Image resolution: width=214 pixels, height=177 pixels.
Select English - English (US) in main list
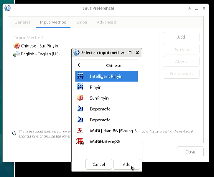tap(85, 54)
